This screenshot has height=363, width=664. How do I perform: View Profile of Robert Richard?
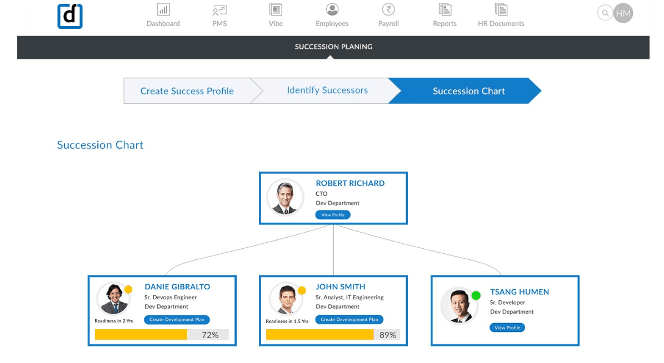click(333, 215)
